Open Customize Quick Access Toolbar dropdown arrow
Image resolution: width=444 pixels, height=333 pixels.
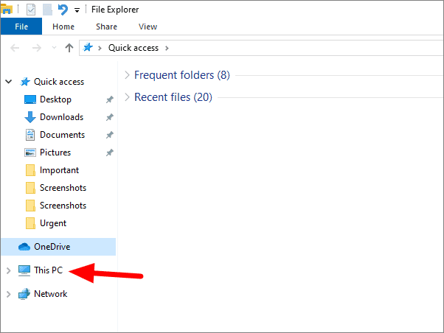click(x=77, y=11)
